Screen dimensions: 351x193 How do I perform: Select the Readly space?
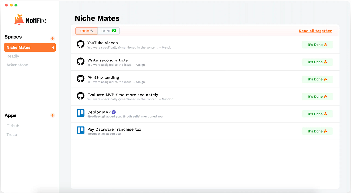[13, 56]
